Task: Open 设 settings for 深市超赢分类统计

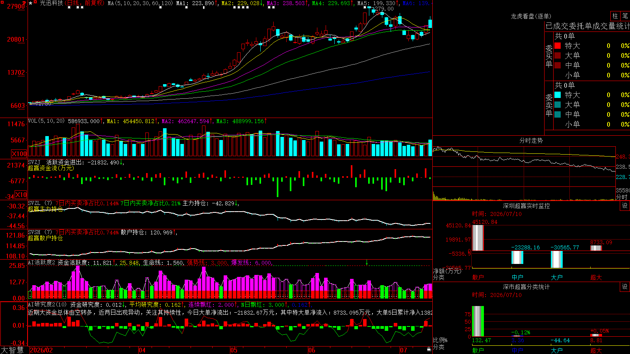Action: click(x=625, y=287)
